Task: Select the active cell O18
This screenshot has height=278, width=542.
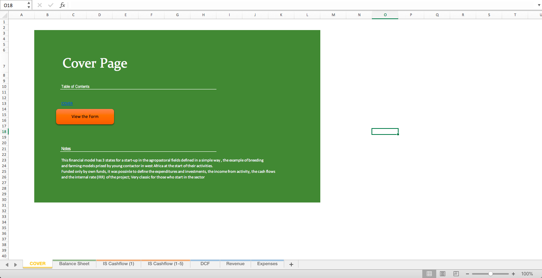Action: click(x=385, y=131)
